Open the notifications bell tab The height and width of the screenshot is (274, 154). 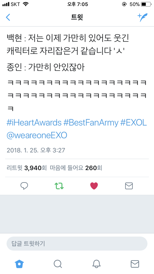(96, 264)
